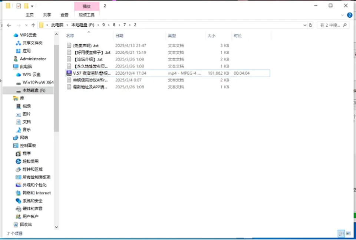The image size is (356, 240).
Task: Open Help using the blue question mark
Action: point(350,15)
